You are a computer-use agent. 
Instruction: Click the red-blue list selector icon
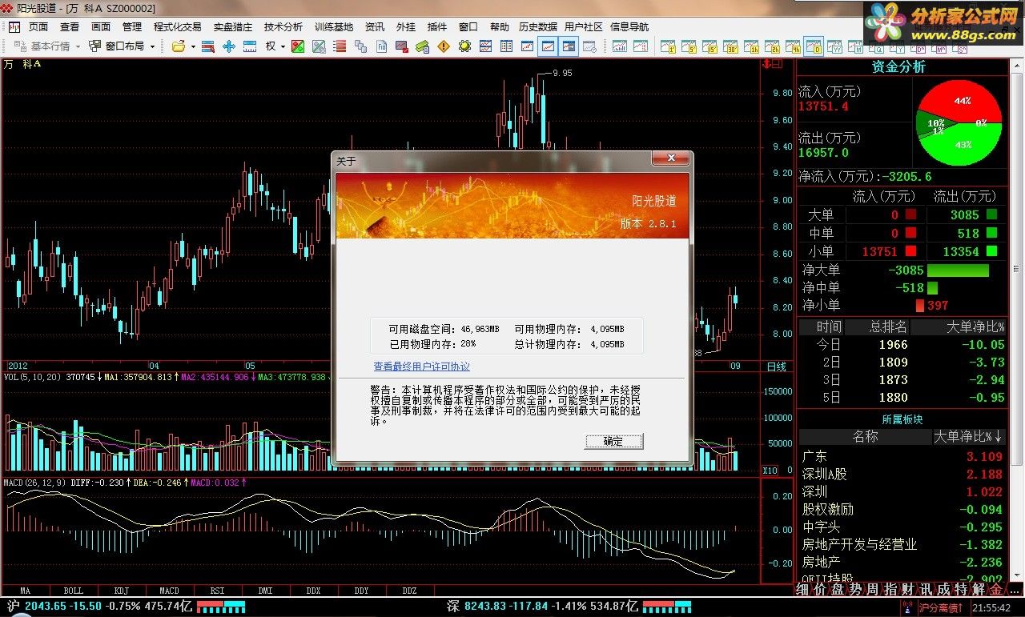208,46
